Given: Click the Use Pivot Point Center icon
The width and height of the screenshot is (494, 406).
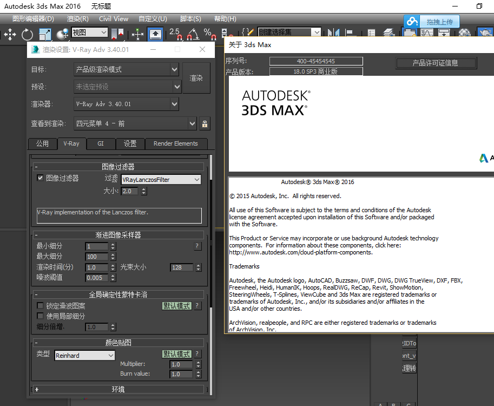Looking at the screenshot, I should [x=117, y=34].
